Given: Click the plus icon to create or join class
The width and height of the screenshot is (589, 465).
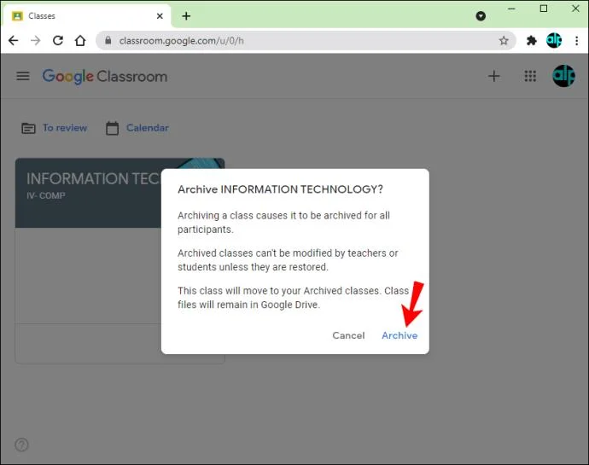Looking at the screenshot, I should coord(493,76).
